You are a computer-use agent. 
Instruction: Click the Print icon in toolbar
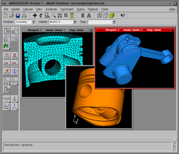click(24, 15)
